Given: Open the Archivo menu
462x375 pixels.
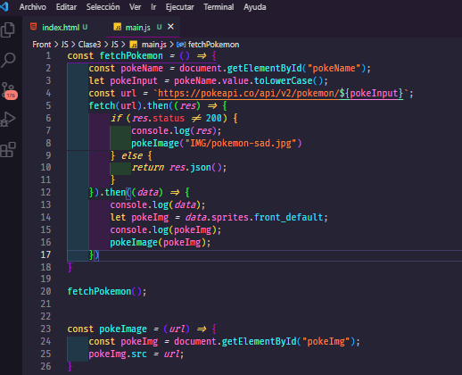Looking at the screenshot, I should pyautogui.click(x=33, y=7).
